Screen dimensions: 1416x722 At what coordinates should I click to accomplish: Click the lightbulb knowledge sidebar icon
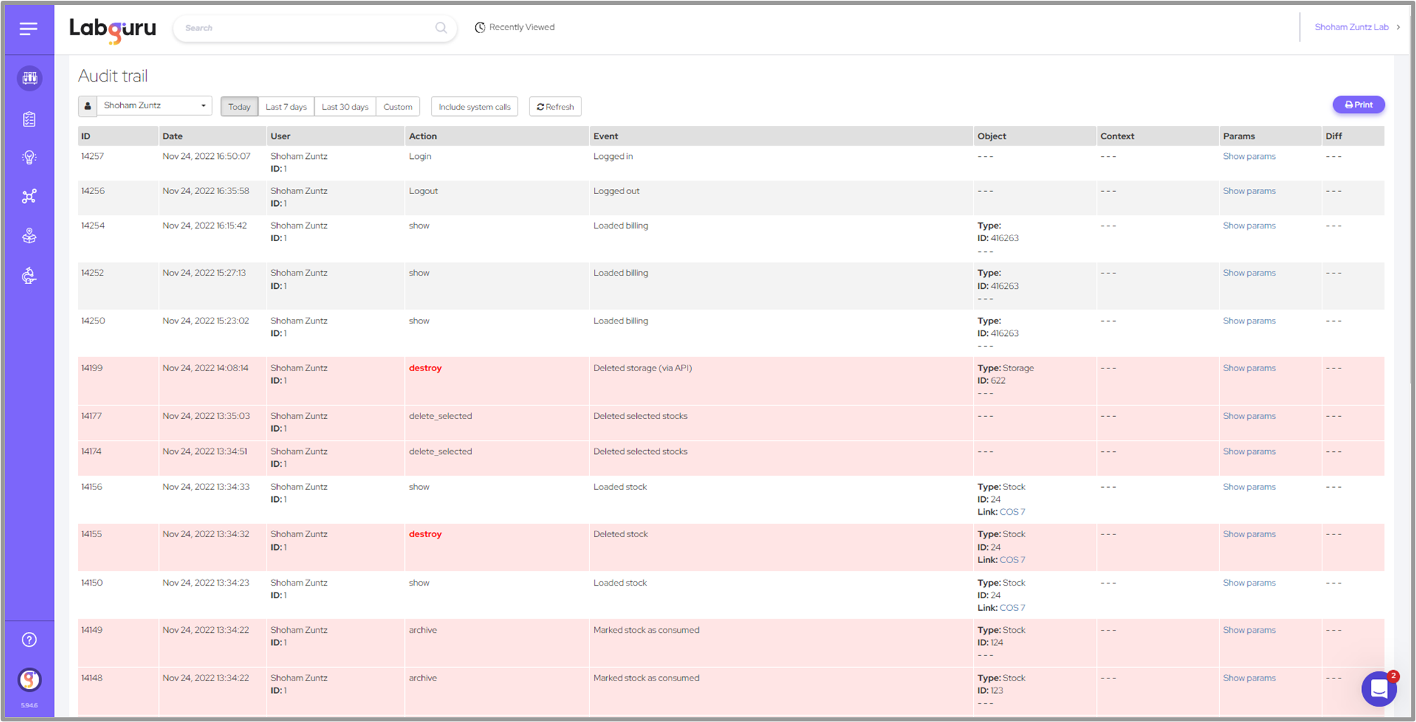pyautogui.click(x=30, y=157)
